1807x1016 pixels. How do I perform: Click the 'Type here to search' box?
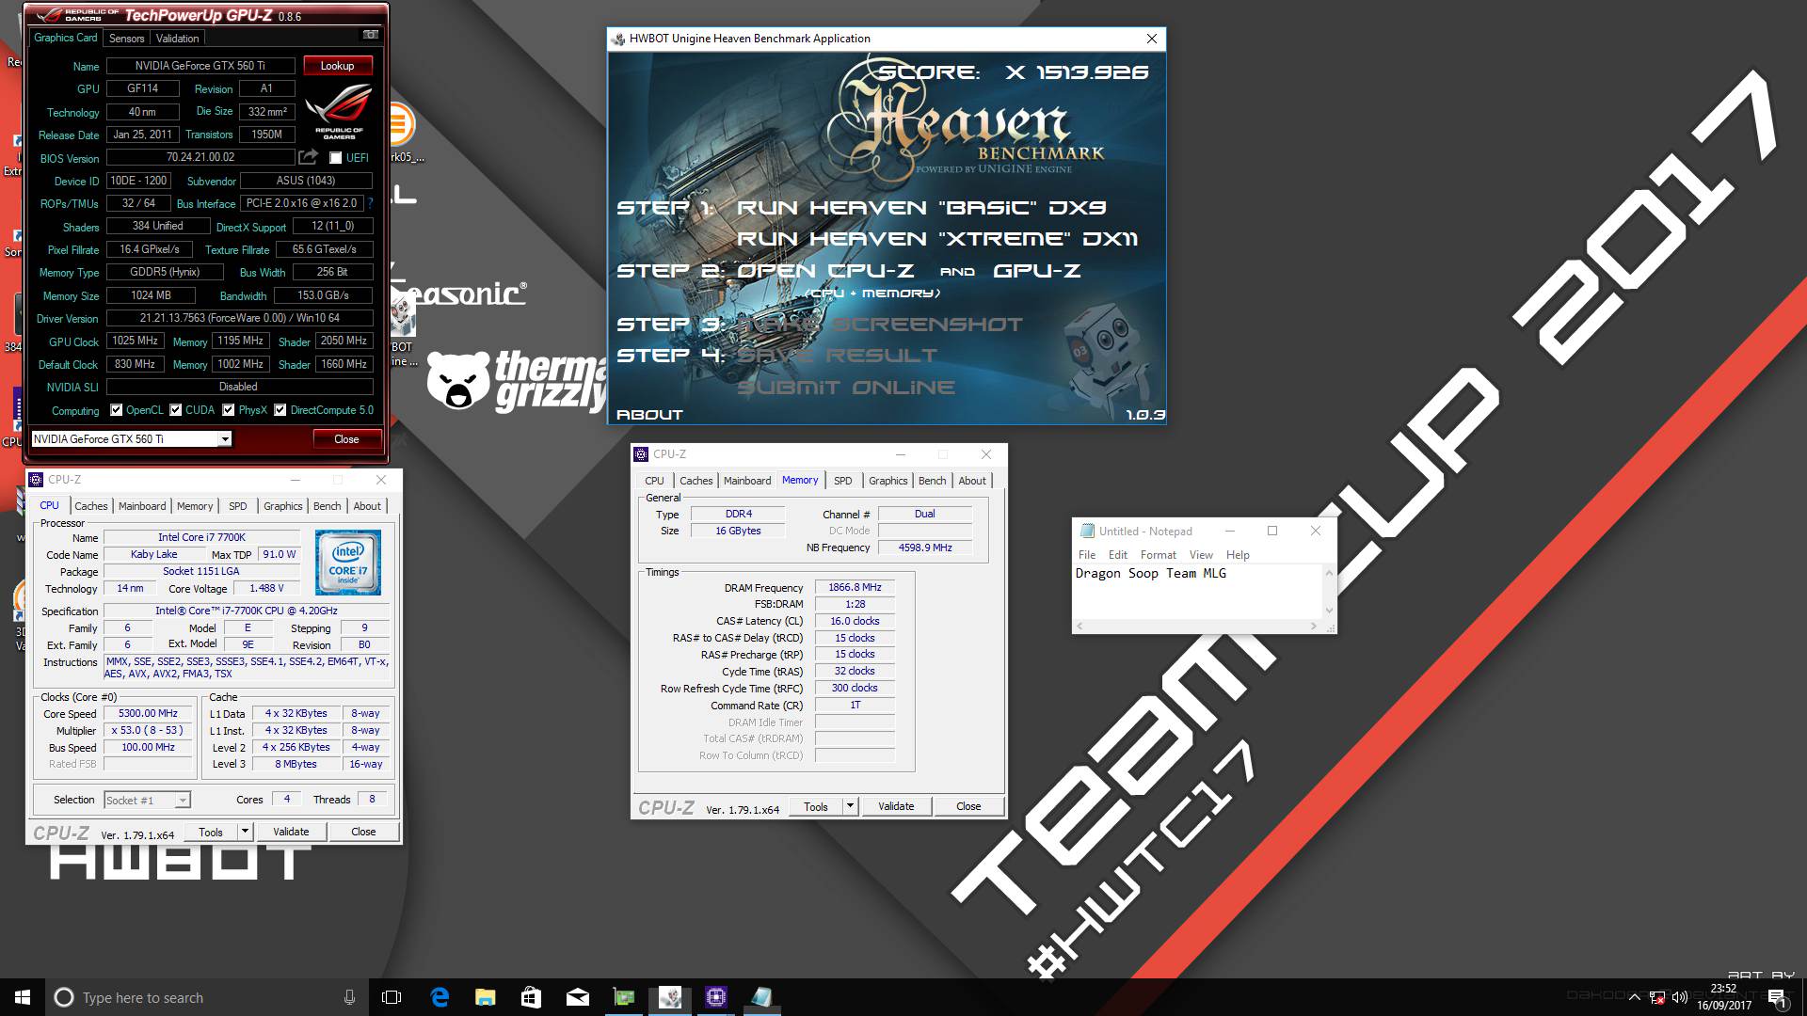click(x=207, y=997)
